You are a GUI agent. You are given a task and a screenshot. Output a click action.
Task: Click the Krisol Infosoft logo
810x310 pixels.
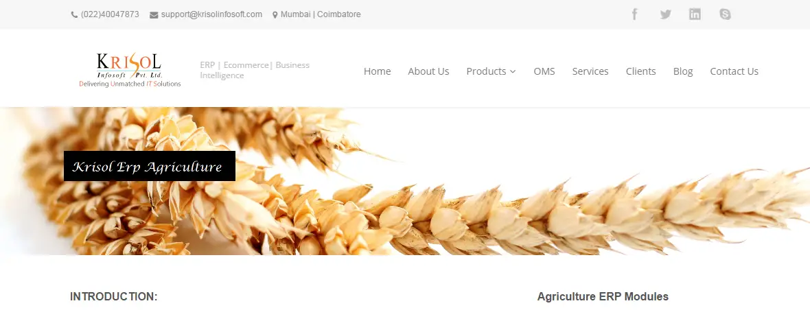[x=130, y=70]
